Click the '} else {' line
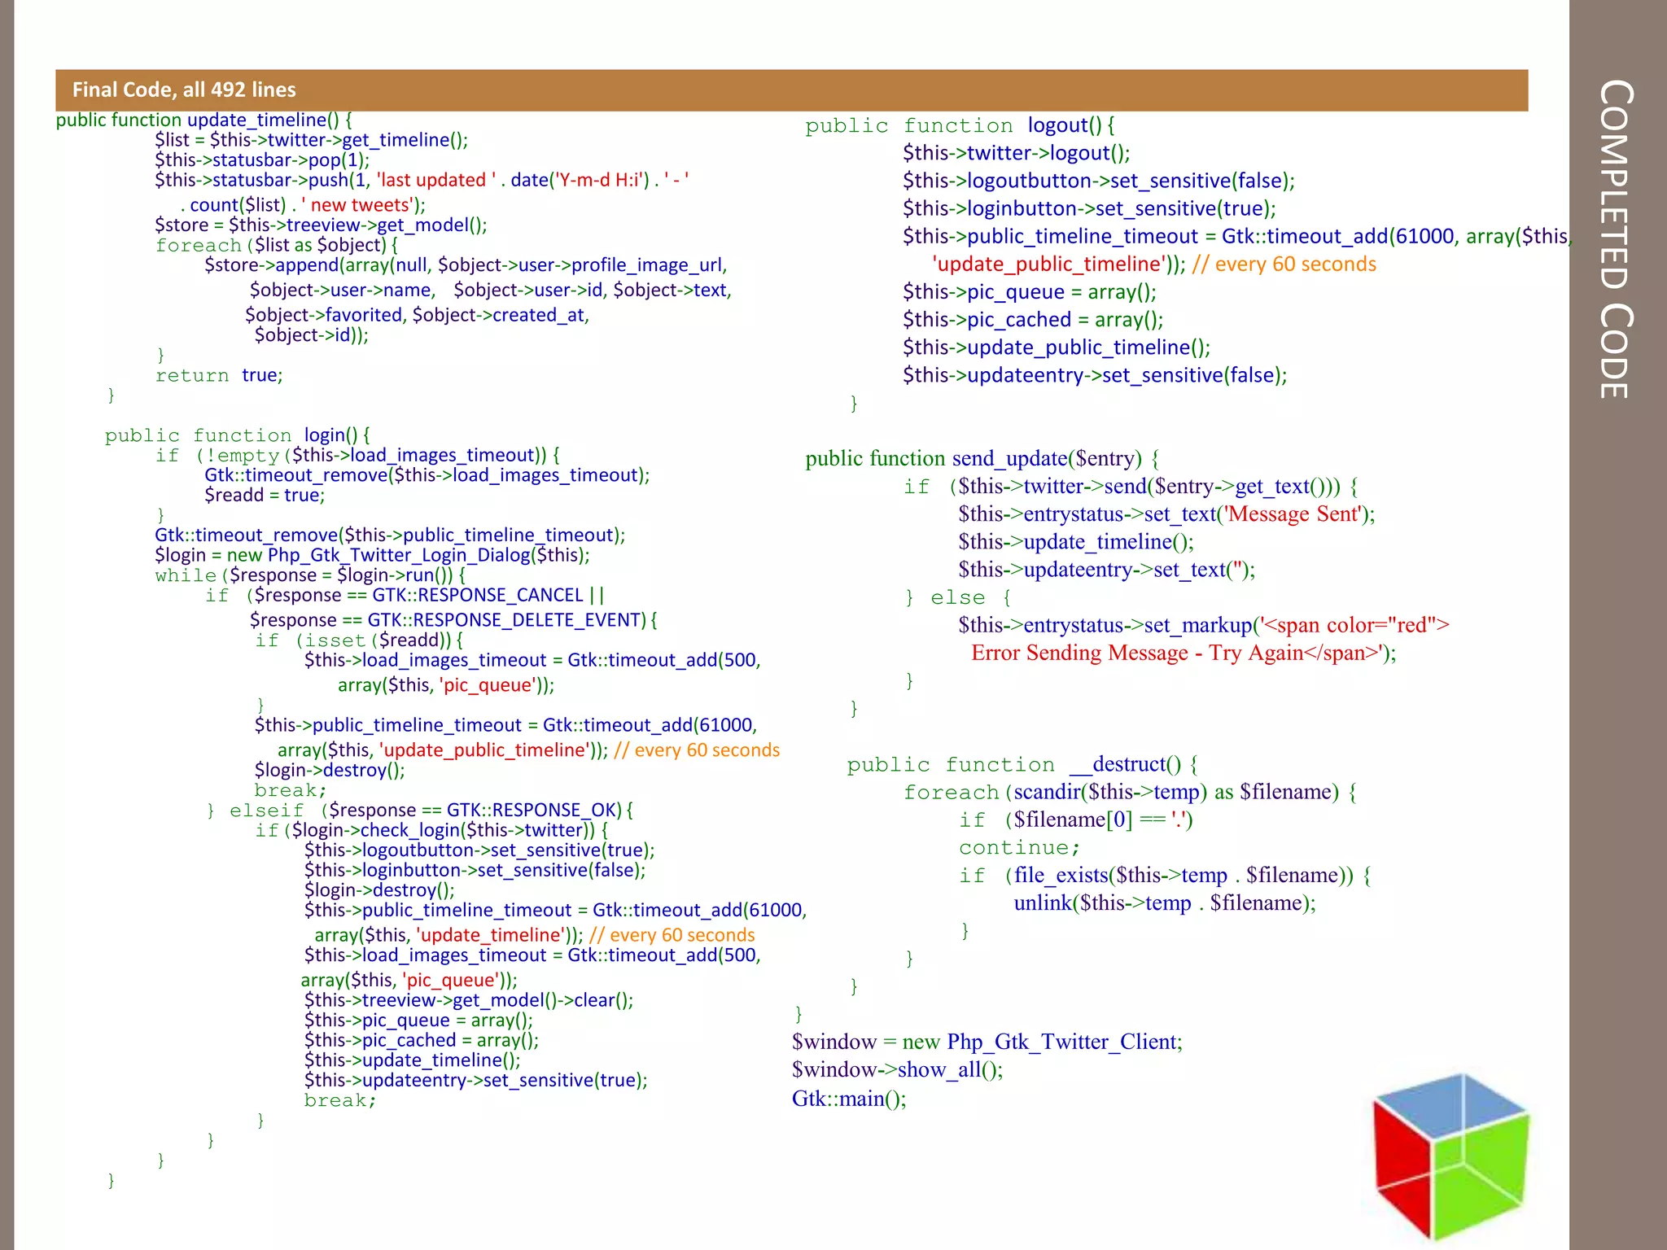Screen dimensions: 1667x1250 pyautogui.click(x=958, y=597)
